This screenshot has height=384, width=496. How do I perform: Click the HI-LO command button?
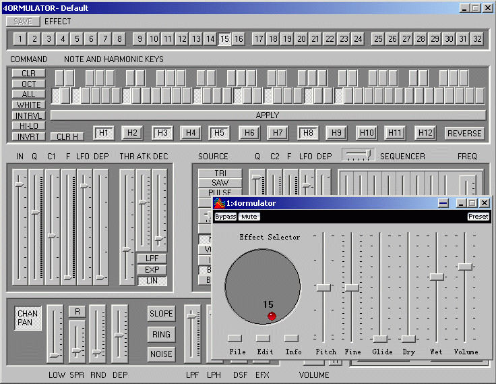click(29, 126)
